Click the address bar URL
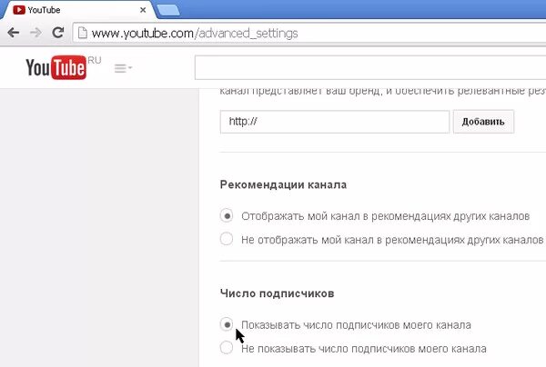 (195, 34)
